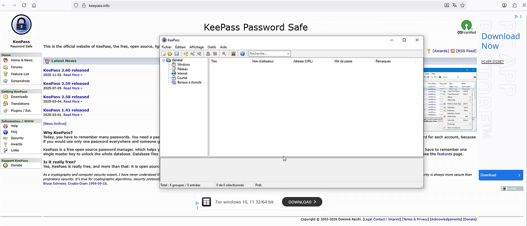The height and width of the screenshot is (226, 527).
Task: Open the browser account icon
Action: [x=504, y=5]
